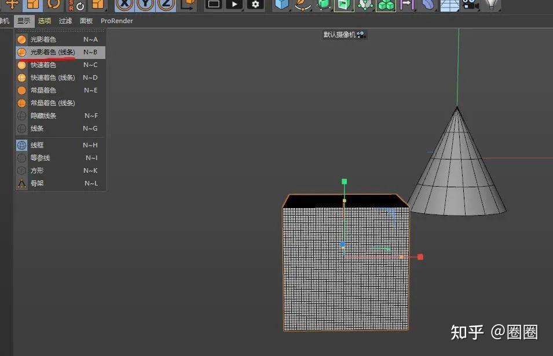Open the 选项 options menu
This screenshot has height=356, width=553.
click(x=45, y=21)
